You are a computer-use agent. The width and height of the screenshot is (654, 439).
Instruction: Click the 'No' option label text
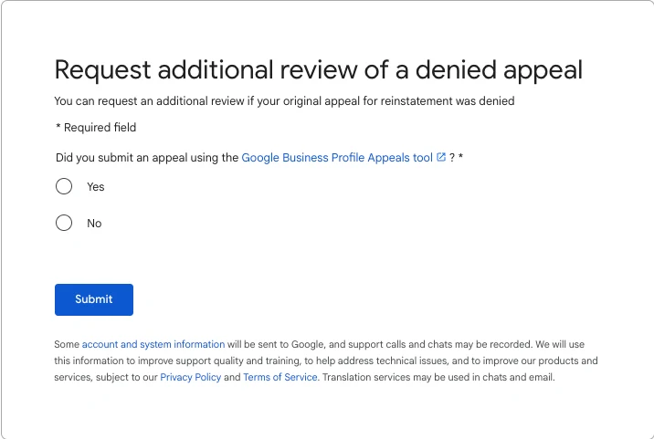(x=94, y=224)
